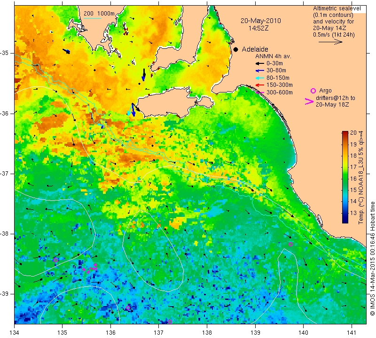This screenshot has width=376, height=338.
Task: Click the blue 30-80m legend arrow
Action: (260, 71)
